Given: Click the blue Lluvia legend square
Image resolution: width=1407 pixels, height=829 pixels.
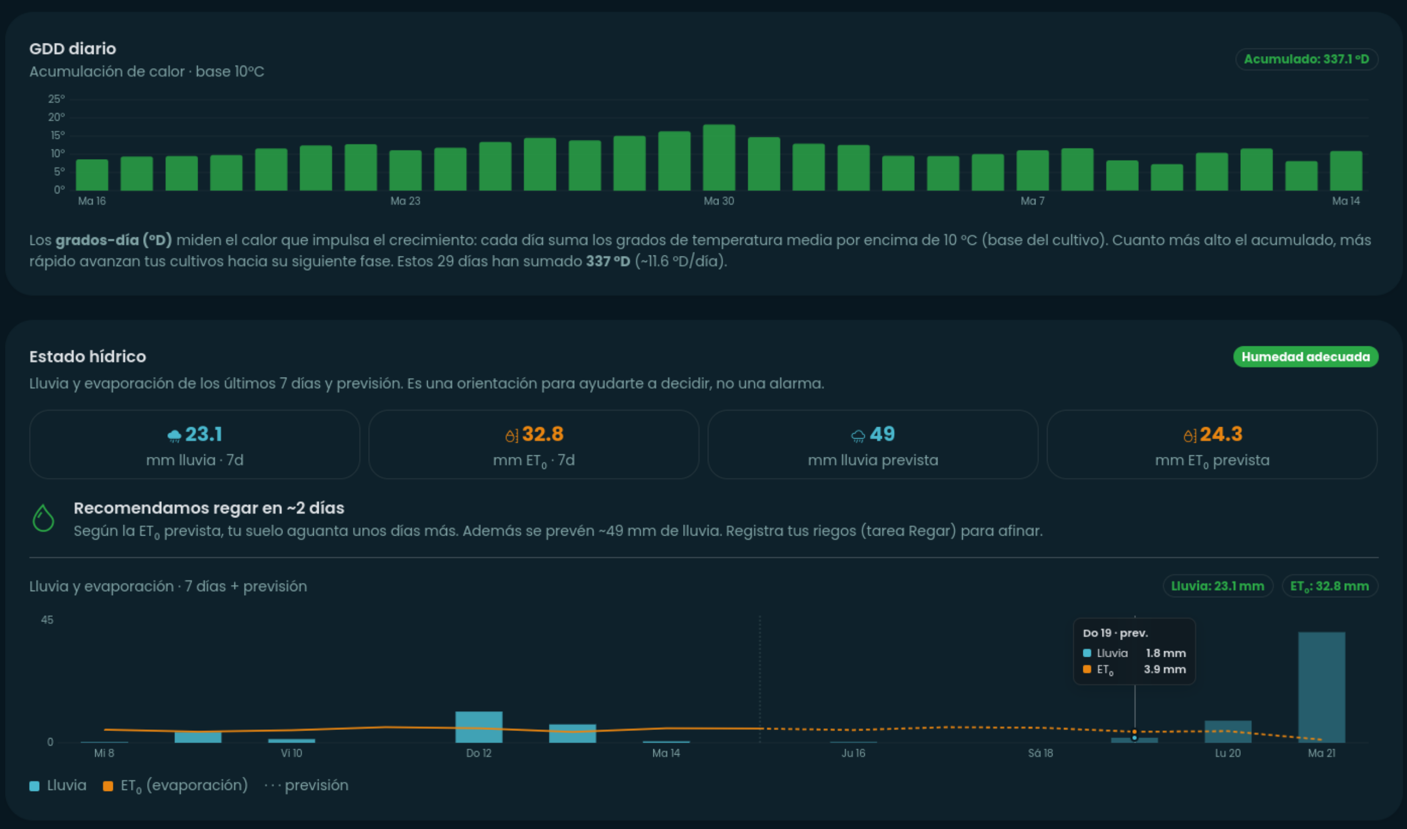Looking at the screenshot, I should pyautogui.click(x=34, y=786).
